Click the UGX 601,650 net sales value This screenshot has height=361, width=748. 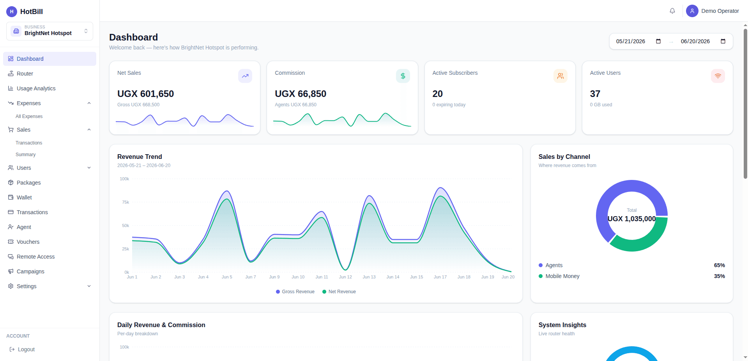(145, 94)
